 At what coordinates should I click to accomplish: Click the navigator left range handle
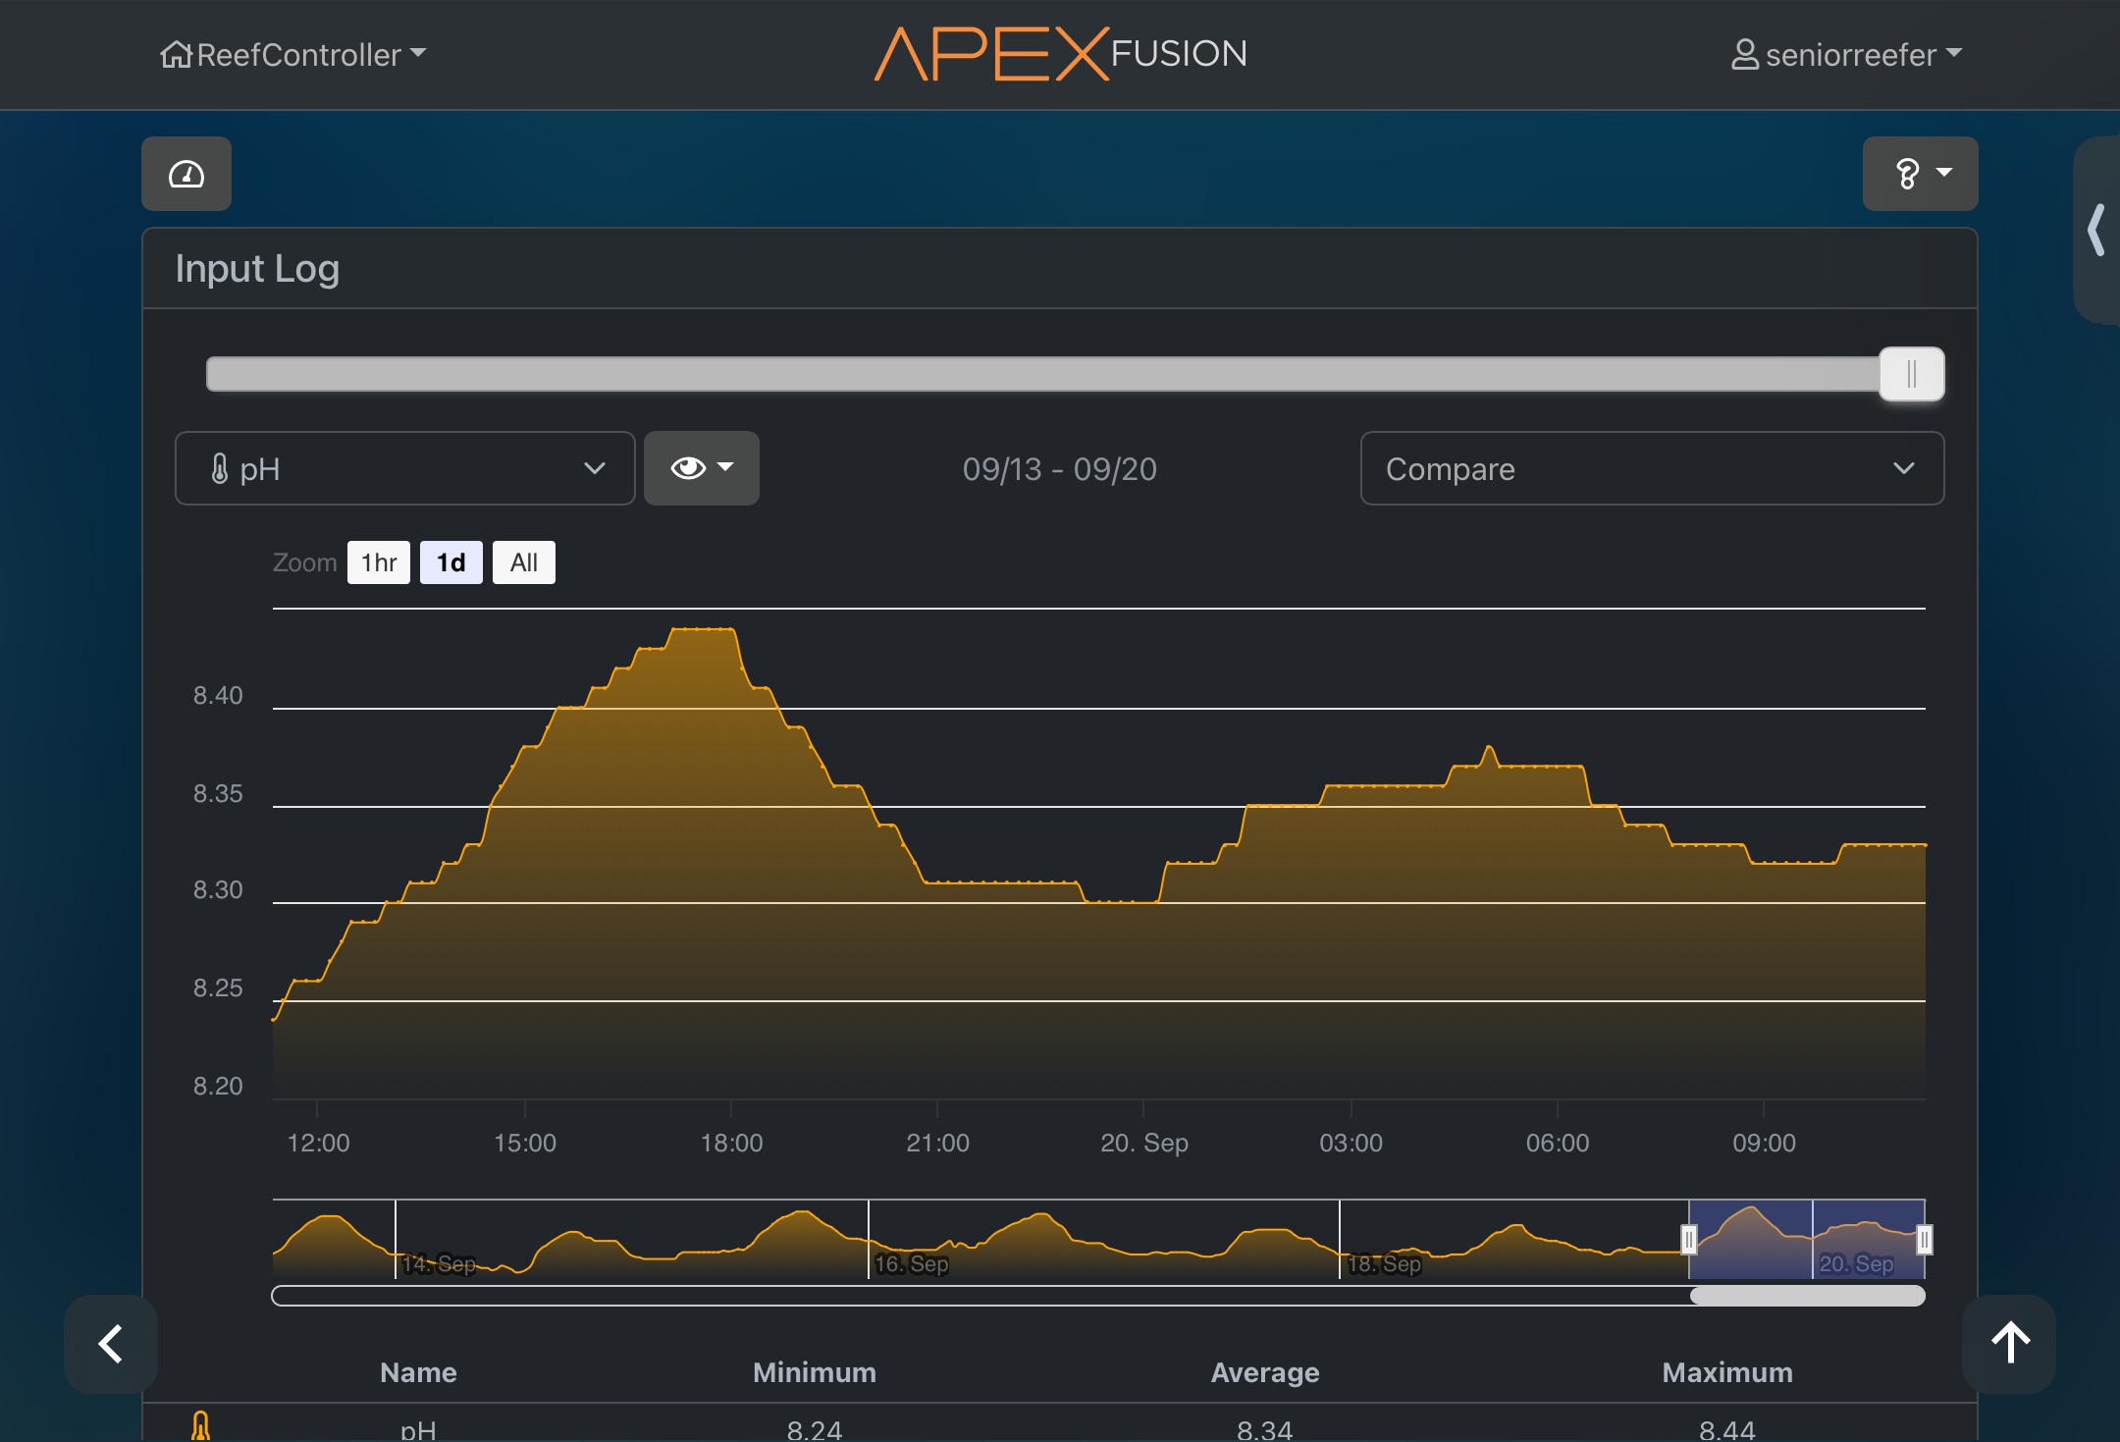(x=1689, y=1240)
